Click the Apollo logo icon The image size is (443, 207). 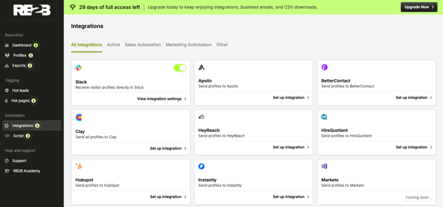[202, 67]
